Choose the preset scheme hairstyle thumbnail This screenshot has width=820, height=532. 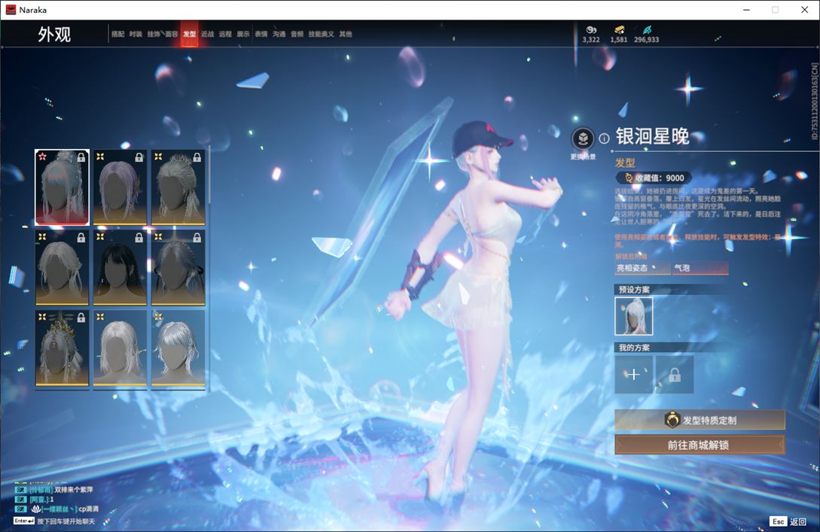[634, 316]
